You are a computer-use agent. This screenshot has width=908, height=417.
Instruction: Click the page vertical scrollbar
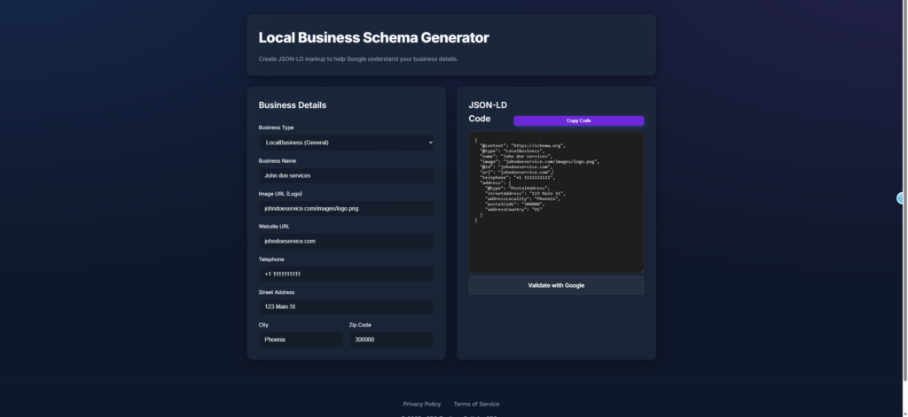[905, 191]
